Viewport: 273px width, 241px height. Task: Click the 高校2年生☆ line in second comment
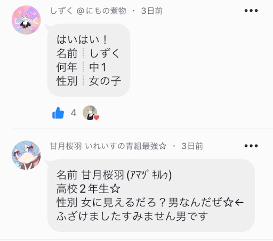pos(89,189)
